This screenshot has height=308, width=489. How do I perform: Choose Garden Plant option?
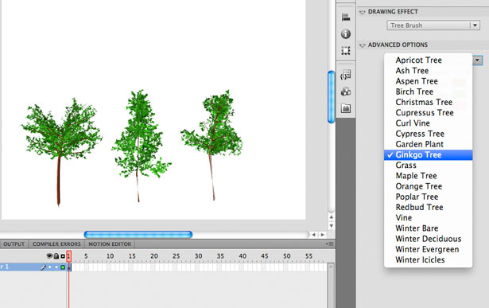[429, 144]
